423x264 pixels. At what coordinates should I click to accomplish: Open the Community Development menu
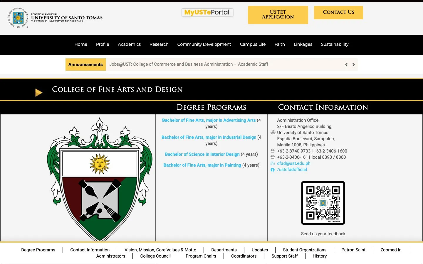pyautogui.click(x=204, y=44)
